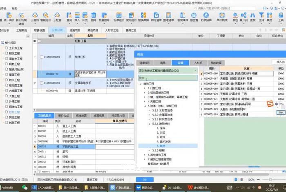Click the 插入 insert toolbar icon
286x192 pixels.
77,17
